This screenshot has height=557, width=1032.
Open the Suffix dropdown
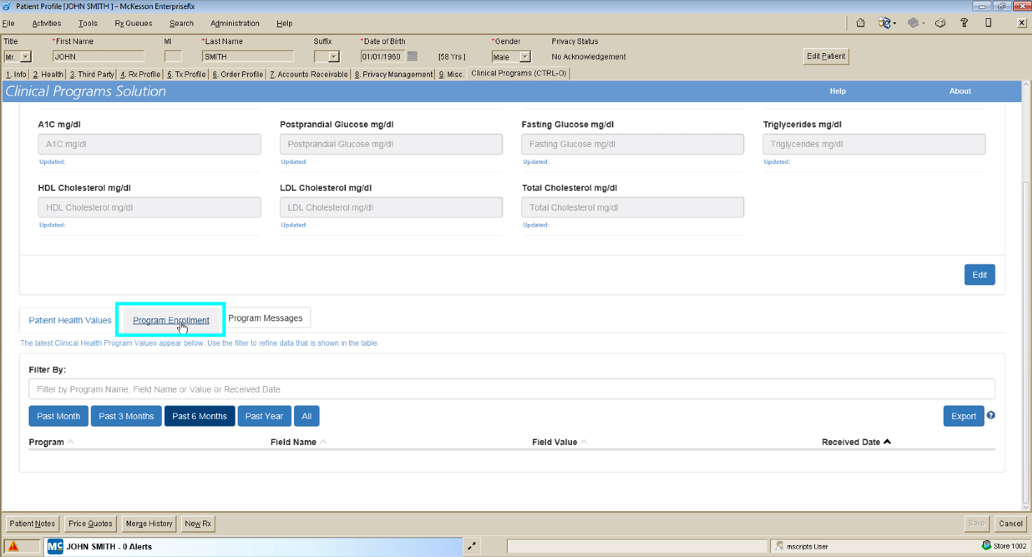(x=334, y=57)
